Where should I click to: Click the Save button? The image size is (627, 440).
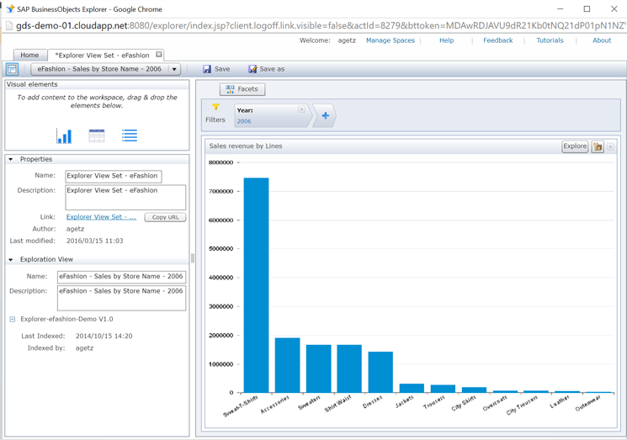click(216, 69)
